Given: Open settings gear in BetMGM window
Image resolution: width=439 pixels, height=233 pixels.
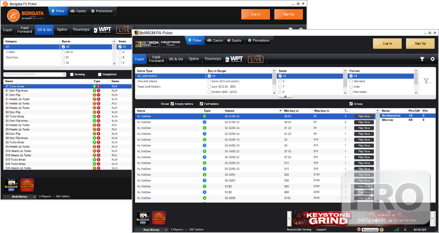Looking at the screenshot, I should [x=432, y=59].
